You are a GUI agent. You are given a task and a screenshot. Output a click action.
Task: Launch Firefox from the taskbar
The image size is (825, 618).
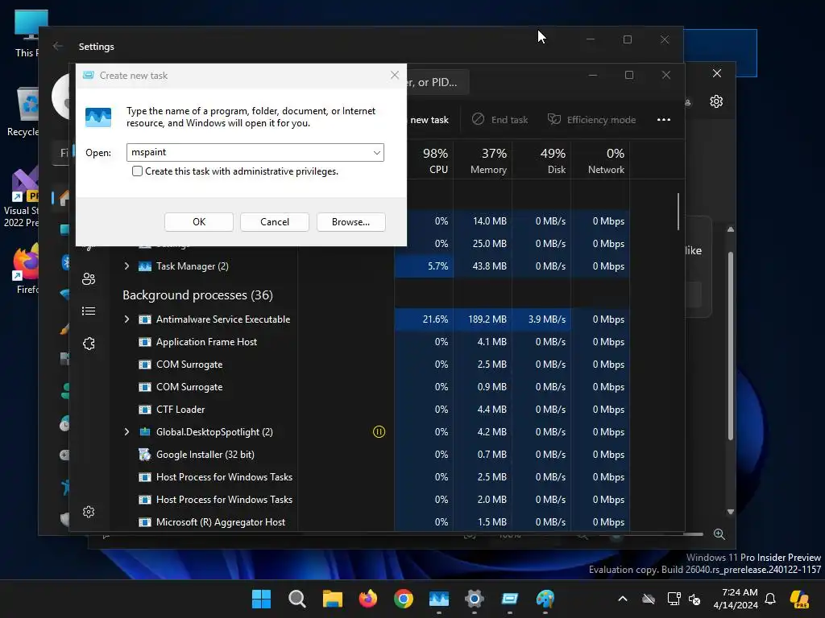point(367,599)
